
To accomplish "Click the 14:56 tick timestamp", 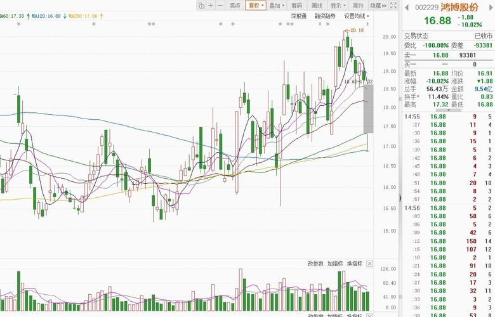I will point(412,208).
